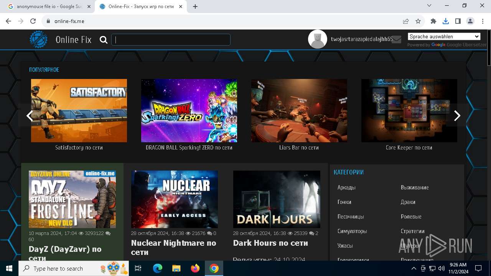Toggle the Chrome side panel
Screen dimensions: 491x276
[458, 21]
